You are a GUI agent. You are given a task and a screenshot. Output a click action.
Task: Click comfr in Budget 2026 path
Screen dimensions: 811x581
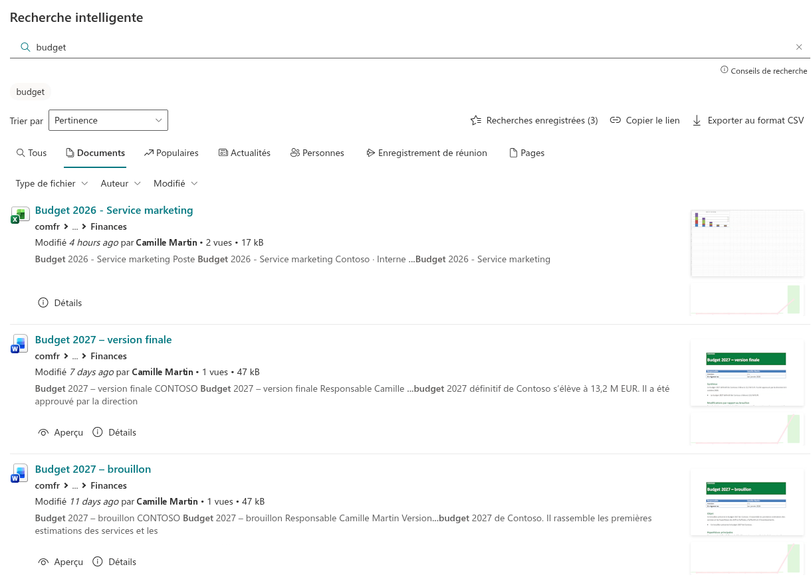[48, 227]
